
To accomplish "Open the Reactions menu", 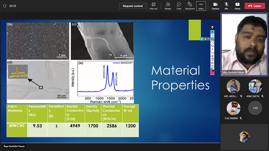I will pyautogui.click(x=190, y=6).
